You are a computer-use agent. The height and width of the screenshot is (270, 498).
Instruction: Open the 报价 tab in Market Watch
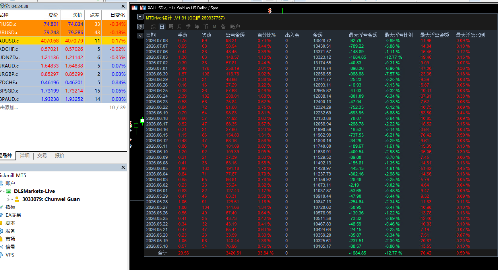click(60, 156)
